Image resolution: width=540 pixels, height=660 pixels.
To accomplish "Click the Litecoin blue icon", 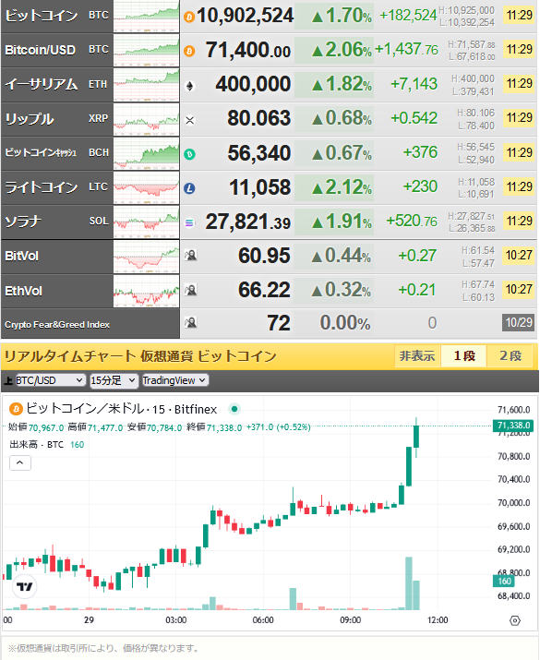I will tap(189, 188).
